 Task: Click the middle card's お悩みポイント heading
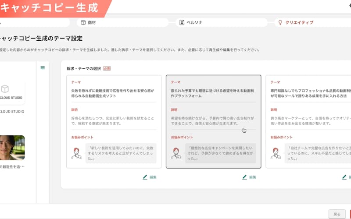click(x=182, y=137)
